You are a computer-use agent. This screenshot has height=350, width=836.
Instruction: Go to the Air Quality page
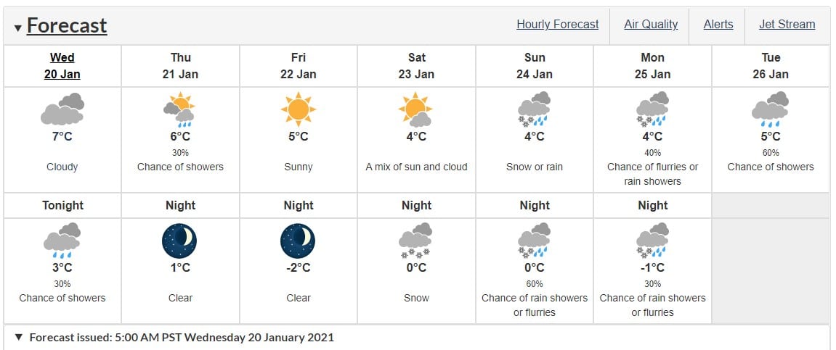point(651,25)
